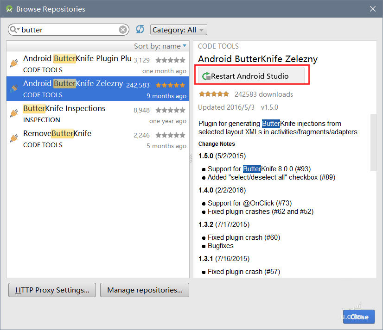Click the ButterKnife Inspections plug icon

[14, 113]
